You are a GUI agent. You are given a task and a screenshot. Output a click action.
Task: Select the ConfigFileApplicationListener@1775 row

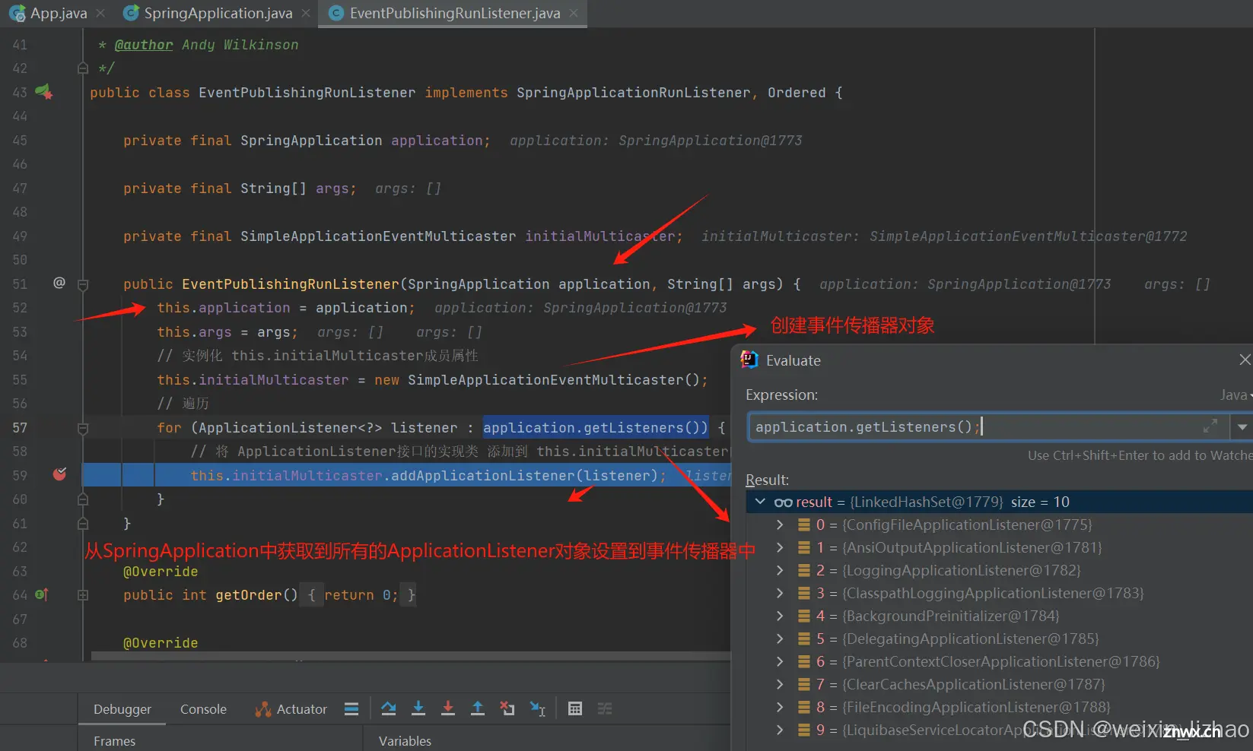point(1000,524)
